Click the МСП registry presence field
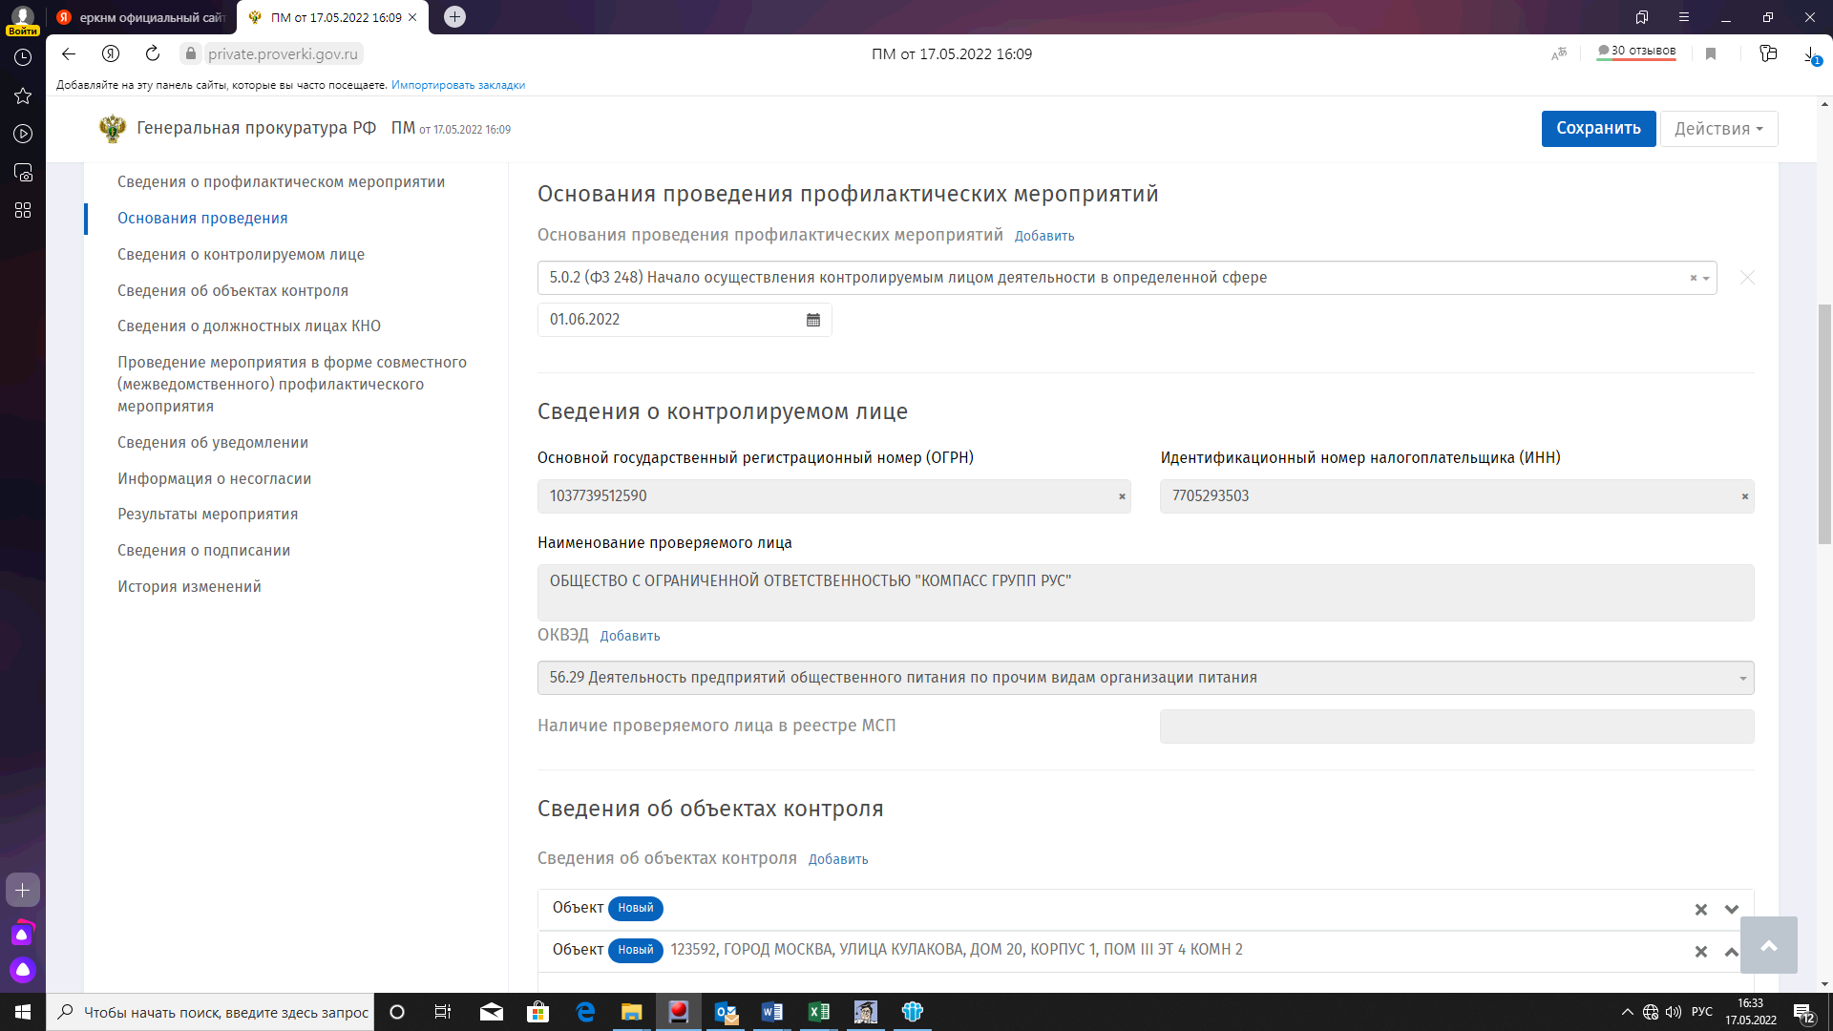This screenshot has height=1031, width=1833. click(1457, 726)
